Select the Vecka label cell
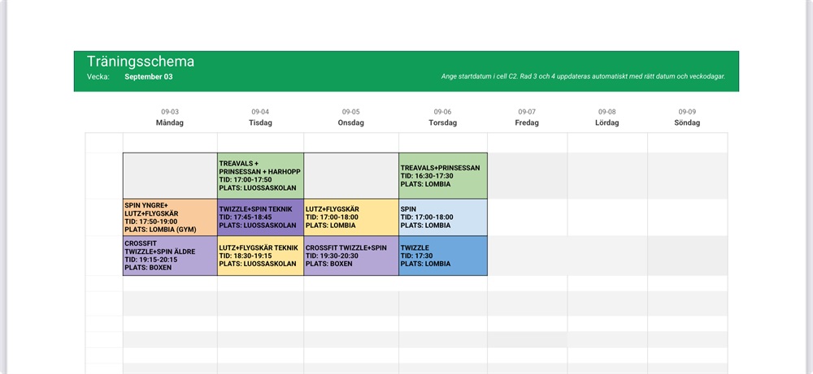The image size is (813, 374). [x=98, y=77]
